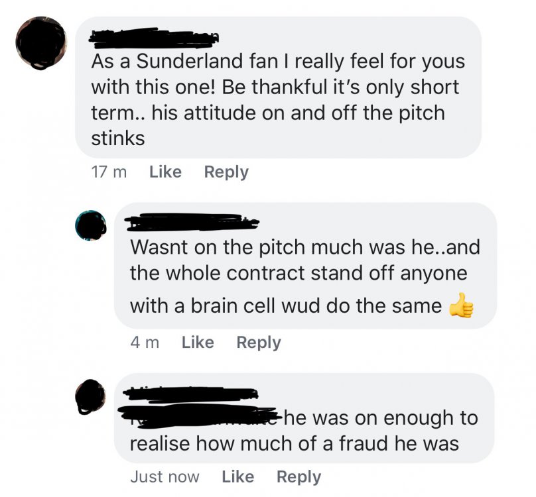Open the '17 m' timestamp link
The image size is (536, 497).
click(x=109, y=172)
